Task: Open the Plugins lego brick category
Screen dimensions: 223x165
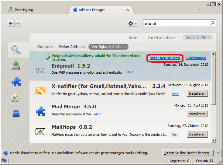Action: click(16, 113)
